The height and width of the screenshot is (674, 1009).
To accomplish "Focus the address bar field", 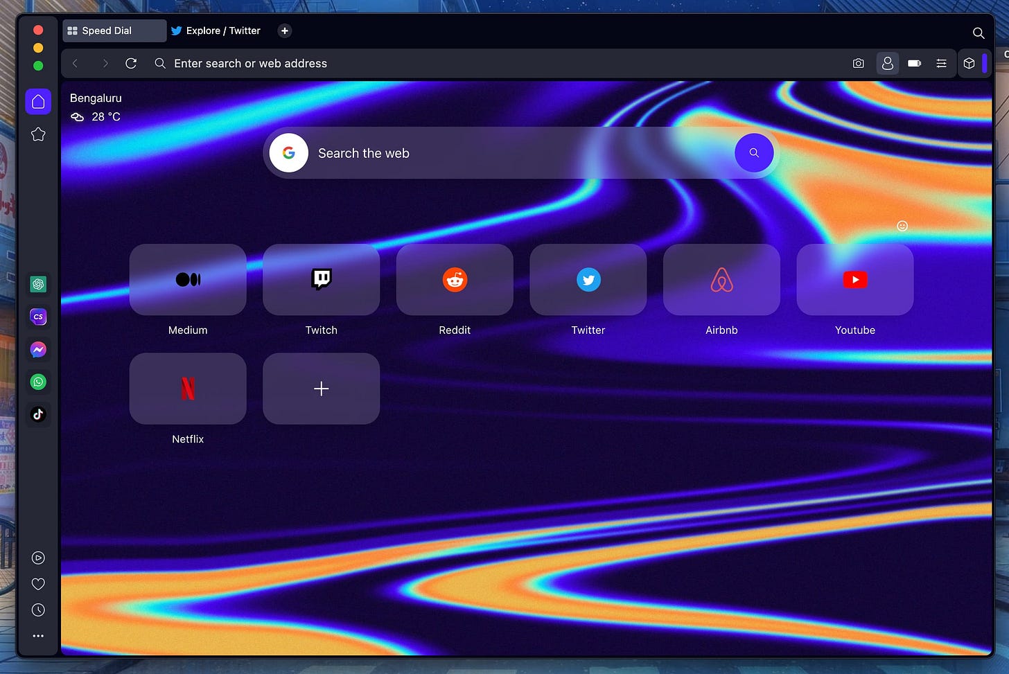I will 502,63.
